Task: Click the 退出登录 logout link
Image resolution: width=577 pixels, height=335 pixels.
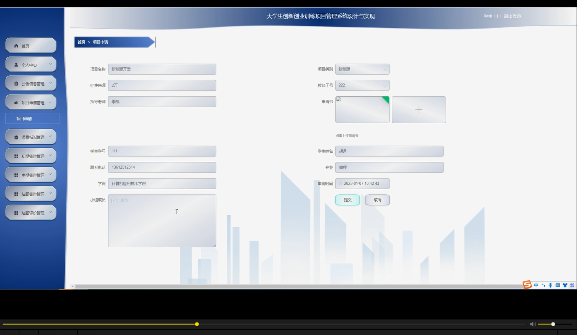Action: point(513,16)
